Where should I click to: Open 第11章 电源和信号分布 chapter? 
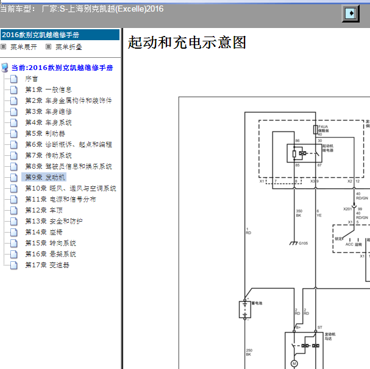(60, 199)
